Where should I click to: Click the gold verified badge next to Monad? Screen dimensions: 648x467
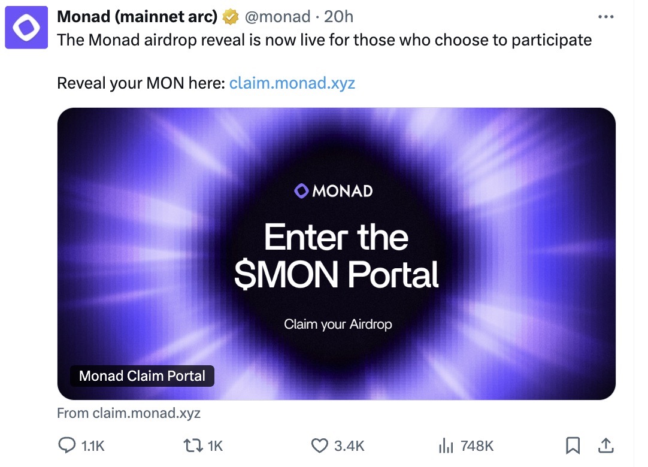pyautogui.click(x=231, y=16)
